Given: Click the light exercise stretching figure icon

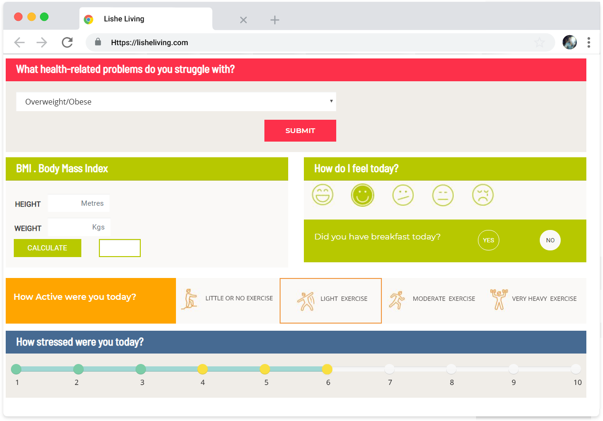Looking at the screenshot, I should click(x=305, y=301).
